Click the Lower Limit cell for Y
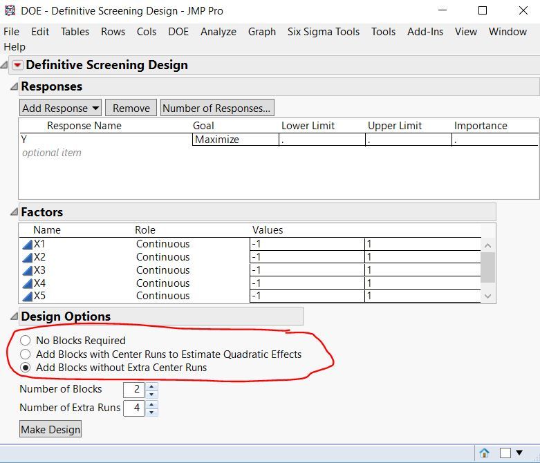540x463 pixels. click(x=322, y=140)
